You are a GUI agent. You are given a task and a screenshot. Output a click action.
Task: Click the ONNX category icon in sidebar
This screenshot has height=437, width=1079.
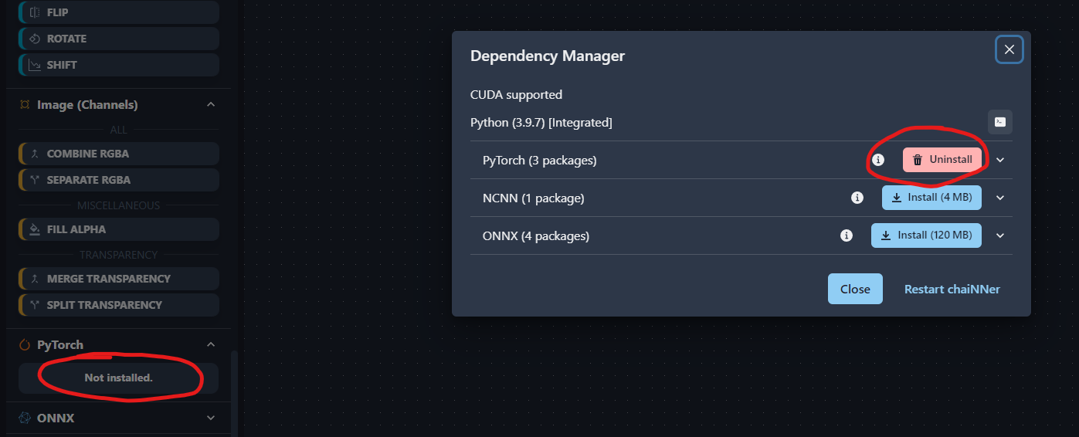tap(25, 418)
